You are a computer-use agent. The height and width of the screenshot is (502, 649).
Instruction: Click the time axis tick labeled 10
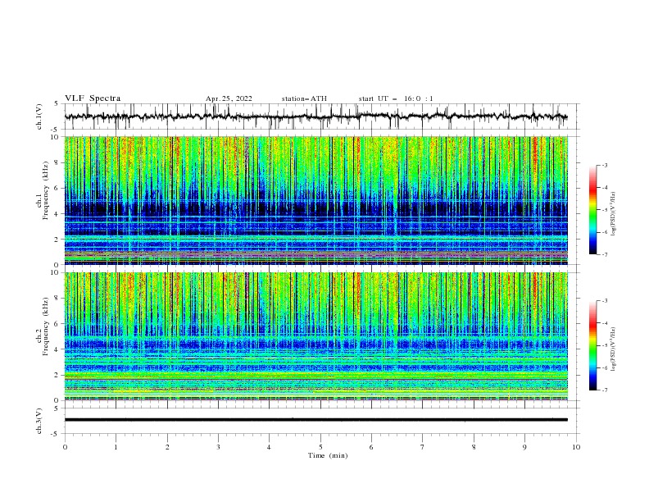point(576,447)
